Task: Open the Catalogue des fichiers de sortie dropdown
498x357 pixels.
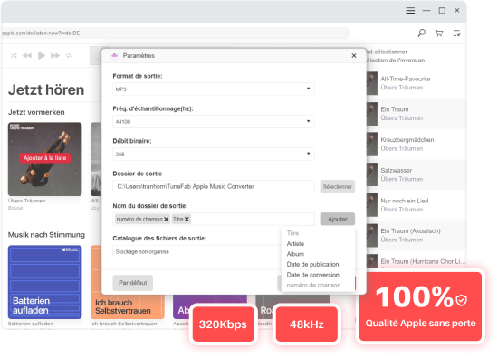Action: coord(196,252)
